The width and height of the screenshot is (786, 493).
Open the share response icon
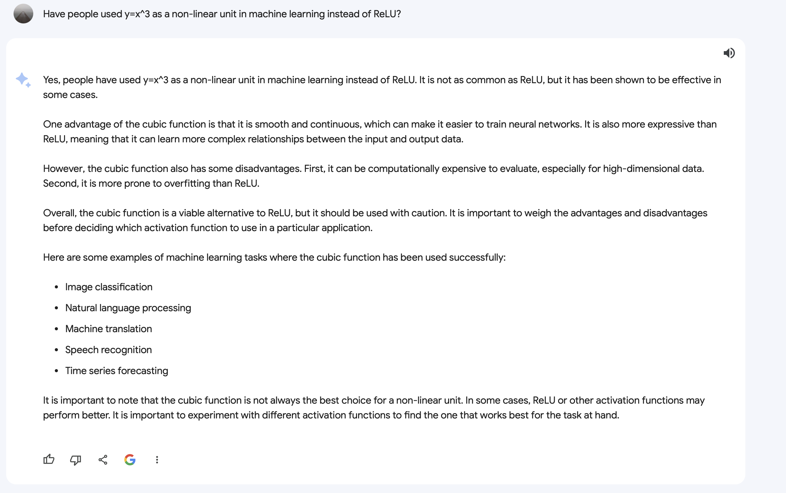click(103, 460)
